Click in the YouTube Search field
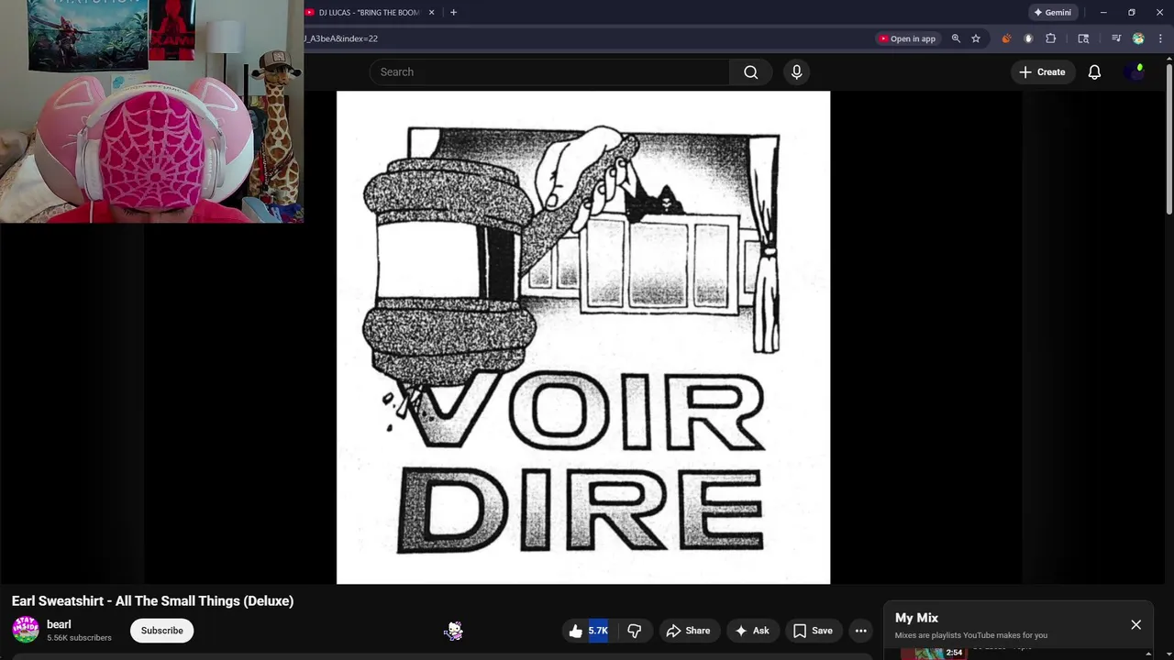Screen dimensions: 1174x660 [549, 71]
